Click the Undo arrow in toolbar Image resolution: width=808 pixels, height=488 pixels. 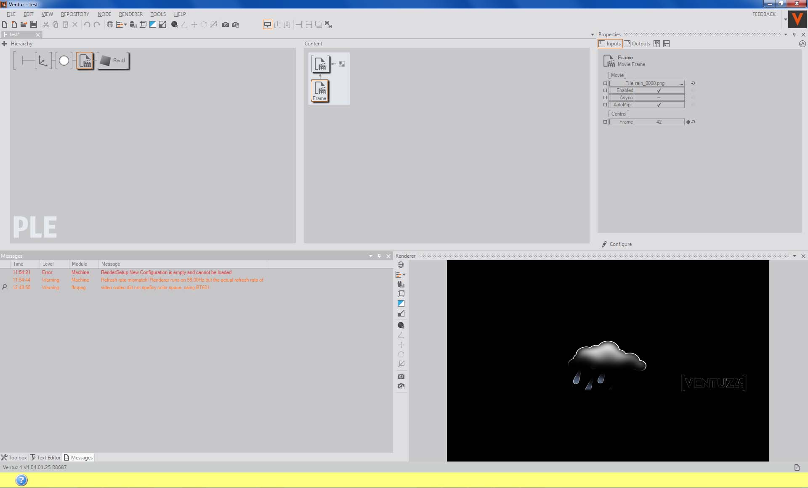pos(87,24)
